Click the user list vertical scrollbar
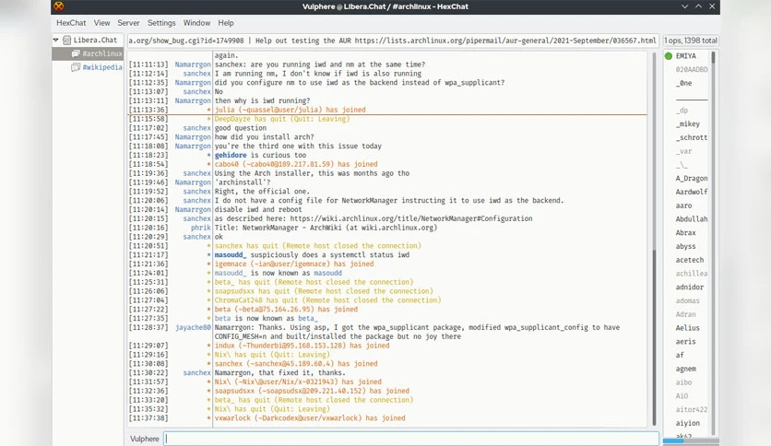This screenshot has height=446, width=771. [x=713, y=57]
